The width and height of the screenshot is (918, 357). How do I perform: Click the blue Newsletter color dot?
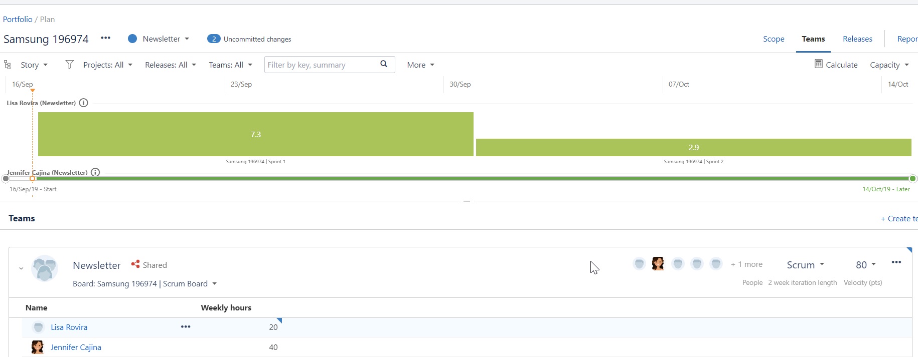(132, 39)
